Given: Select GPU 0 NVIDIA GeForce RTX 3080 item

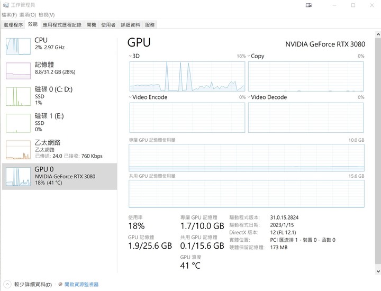Looking at the screenshot, I should coord(59,176).
